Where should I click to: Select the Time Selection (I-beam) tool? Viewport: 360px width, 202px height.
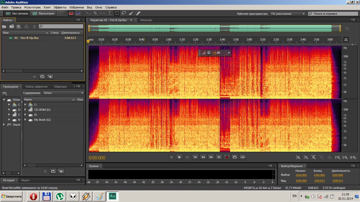(110, 13)
